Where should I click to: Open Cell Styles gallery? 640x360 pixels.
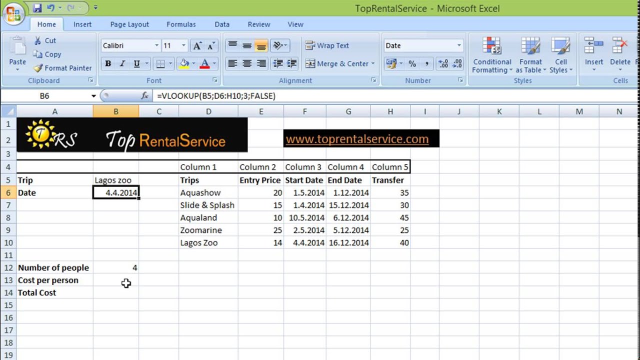coord(561,55)
